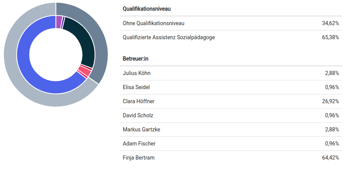Screen dimensions: 344x171
Task: Click the purple Julius Köhn donut slice
Action: coord(59,22)
